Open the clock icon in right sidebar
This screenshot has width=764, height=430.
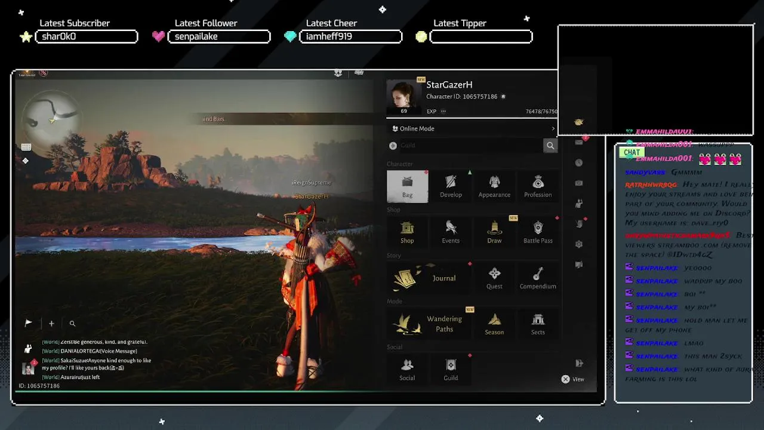click(x=578, y=162)
